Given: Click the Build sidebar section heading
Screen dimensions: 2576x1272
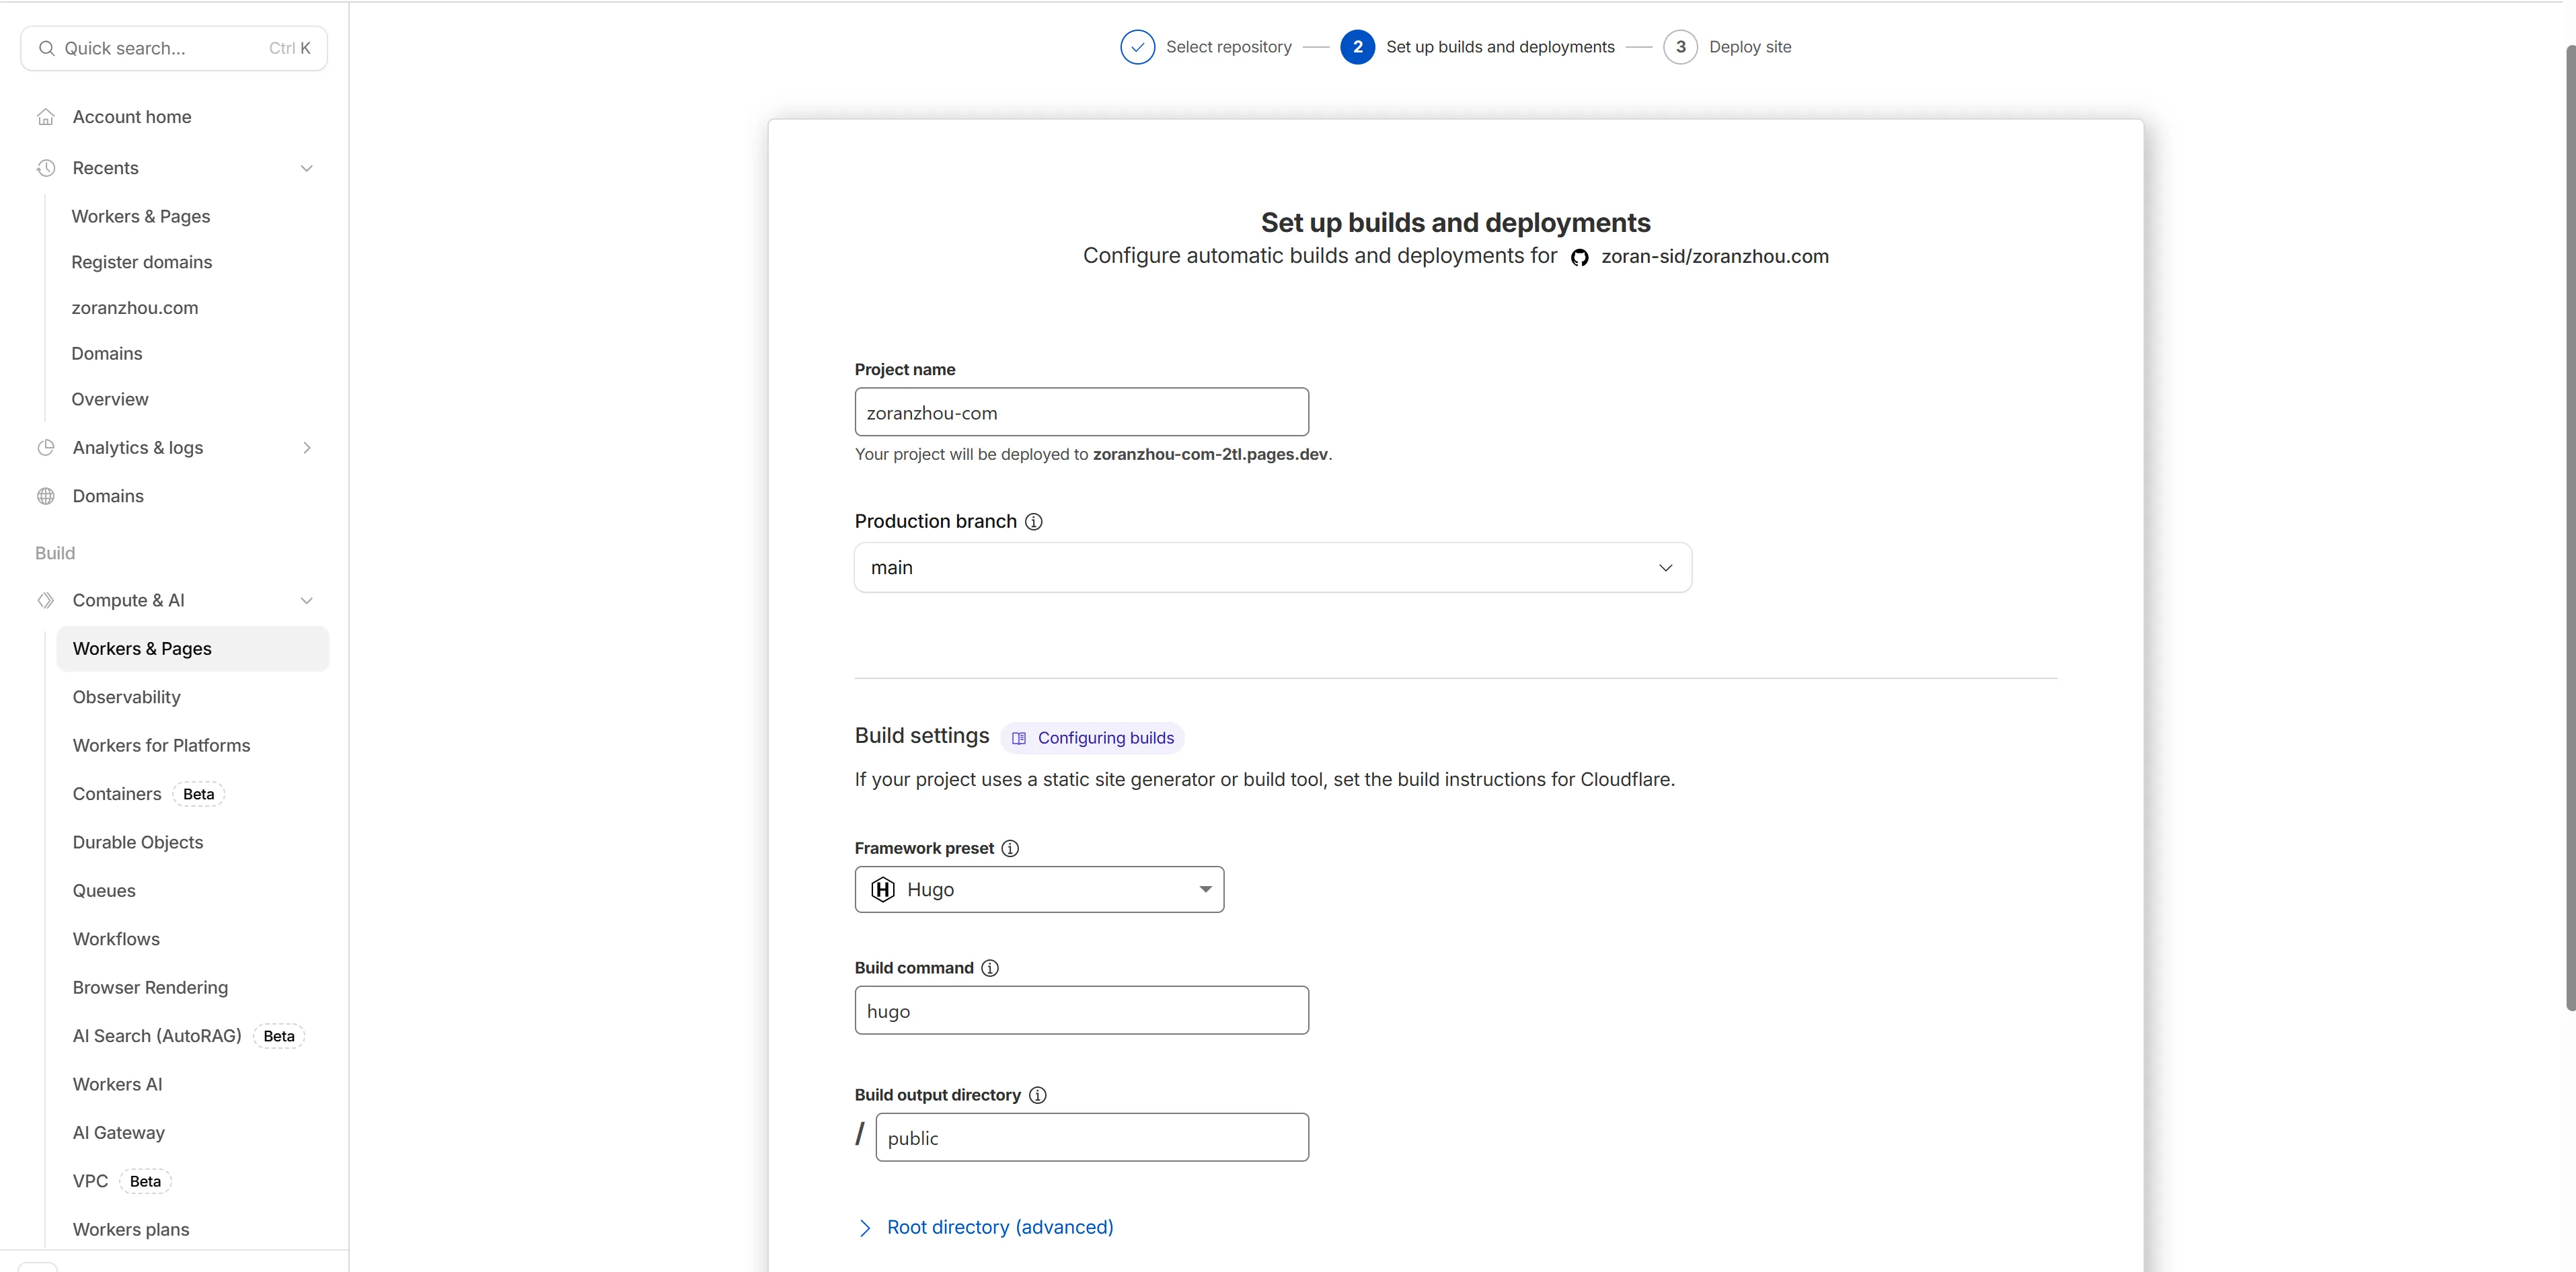Looking at the screenshot, I should click(55, 553).
